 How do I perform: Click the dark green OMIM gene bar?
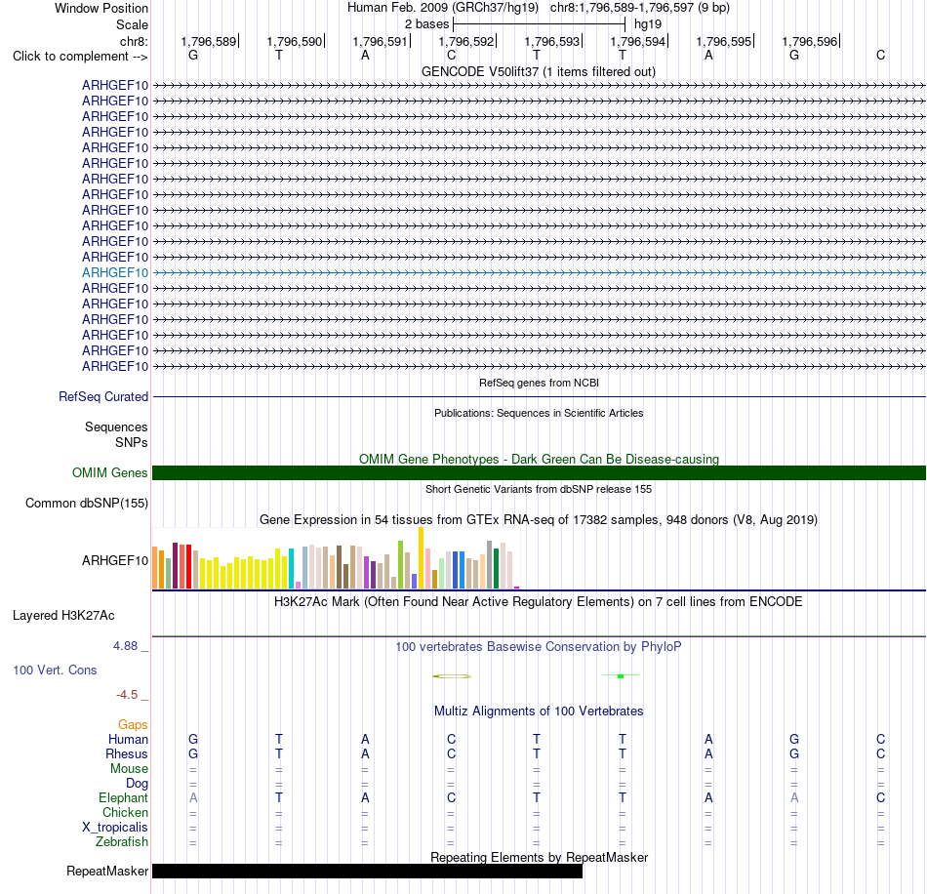539,473
